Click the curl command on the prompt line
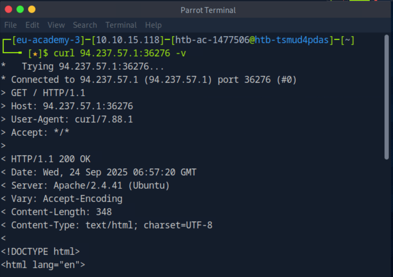Viewport: 393px width, 277px height. (120, 53)
